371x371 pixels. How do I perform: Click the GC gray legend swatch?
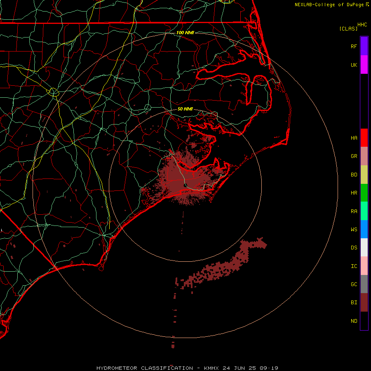[x=364, y=284]
